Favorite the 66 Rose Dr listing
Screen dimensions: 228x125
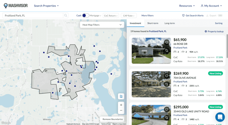[167, 42]
